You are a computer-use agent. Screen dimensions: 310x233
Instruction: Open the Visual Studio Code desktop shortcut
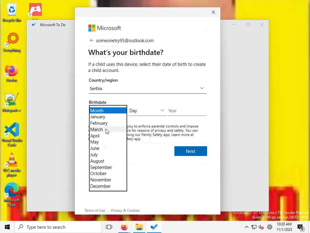tap(12, 134)
